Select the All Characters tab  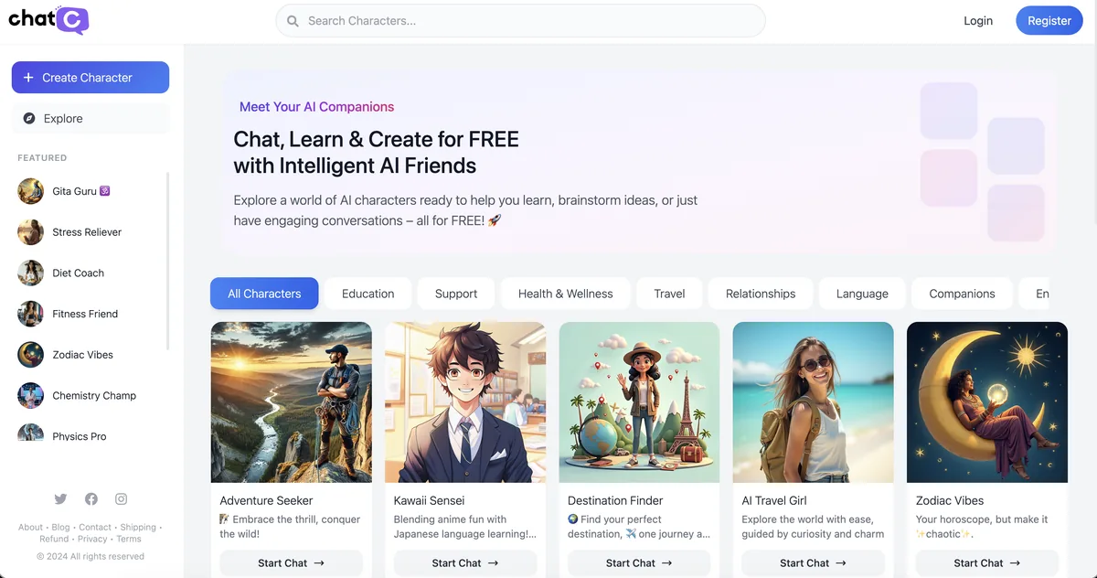(264, 294)
